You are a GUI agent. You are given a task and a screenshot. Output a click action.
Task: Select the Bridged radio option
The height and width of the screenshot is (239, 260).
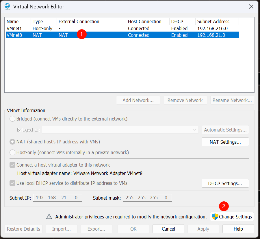[12, 119]
